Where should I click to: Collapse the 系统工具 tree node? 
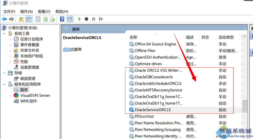click(4, 34)
